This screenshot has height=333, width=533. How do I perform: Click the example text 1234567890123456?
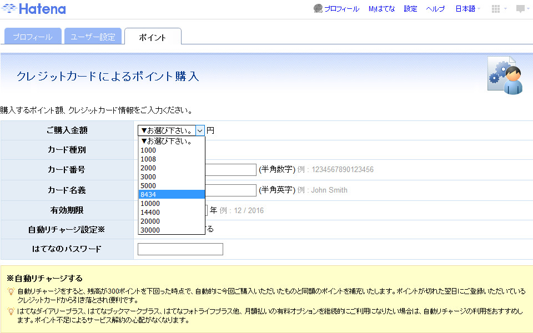tap(343, 169)
